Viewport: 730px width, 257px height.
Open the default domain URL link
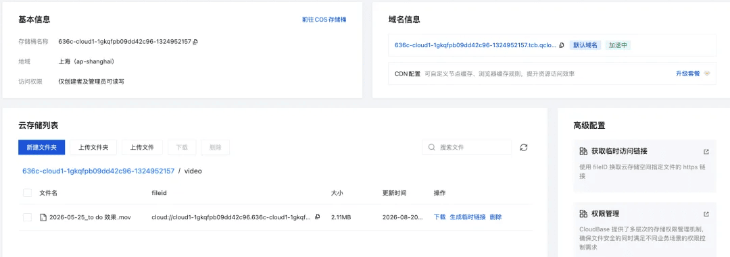pyautogui.click(x=475, y=46)
